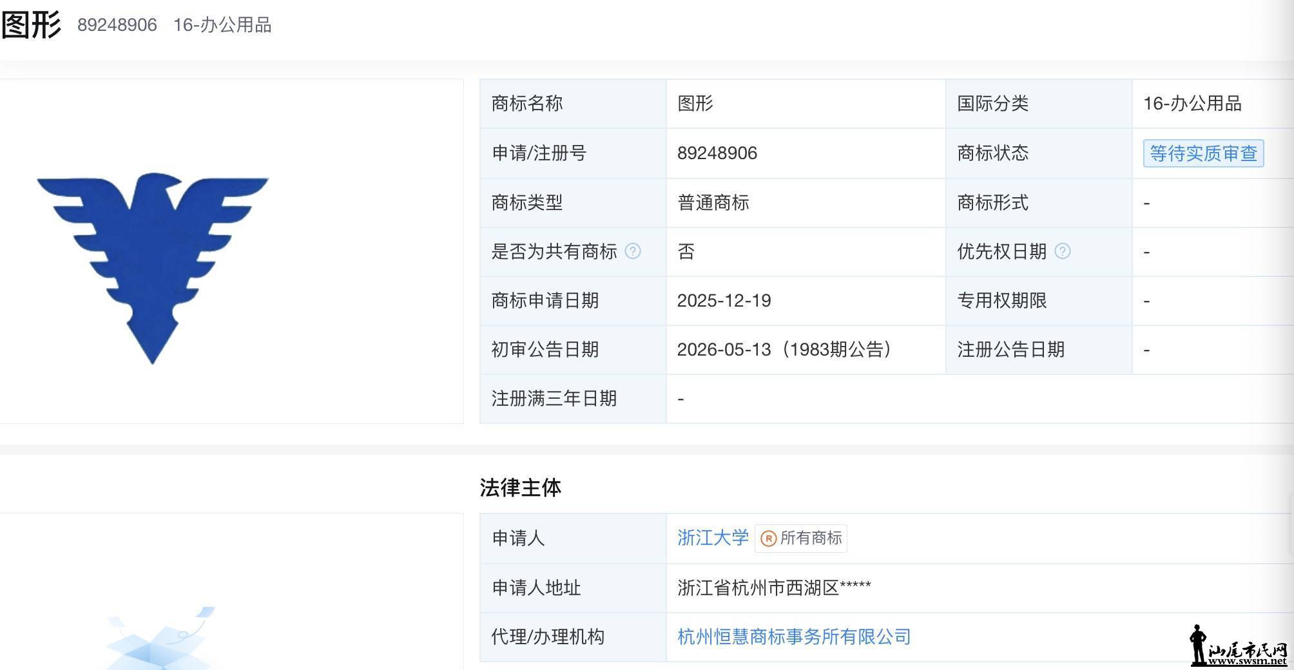Click the help icon beside 优先权日期

1063,251
